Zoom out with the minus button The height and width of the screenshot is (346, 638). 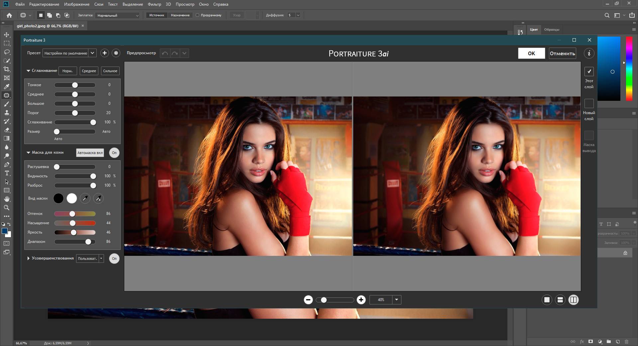click(x=308, y=300)
